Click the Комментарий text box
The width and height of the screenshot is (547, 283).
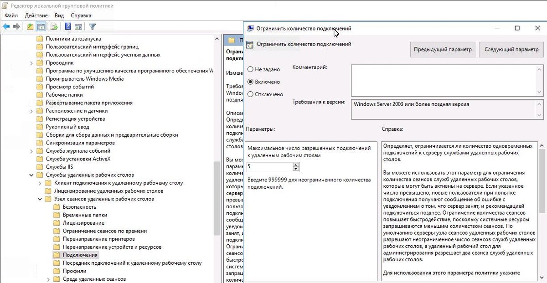[443, 80]
